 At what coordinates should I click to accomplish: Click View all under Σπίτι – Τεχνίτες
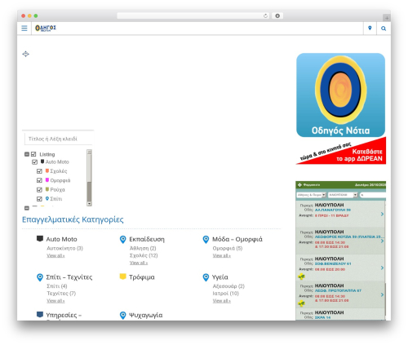click(x=55, y=301)
